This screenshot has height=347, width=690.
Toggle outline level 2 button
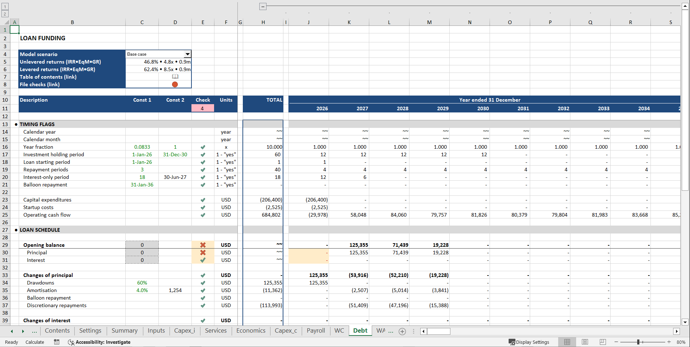click(5, 14)
